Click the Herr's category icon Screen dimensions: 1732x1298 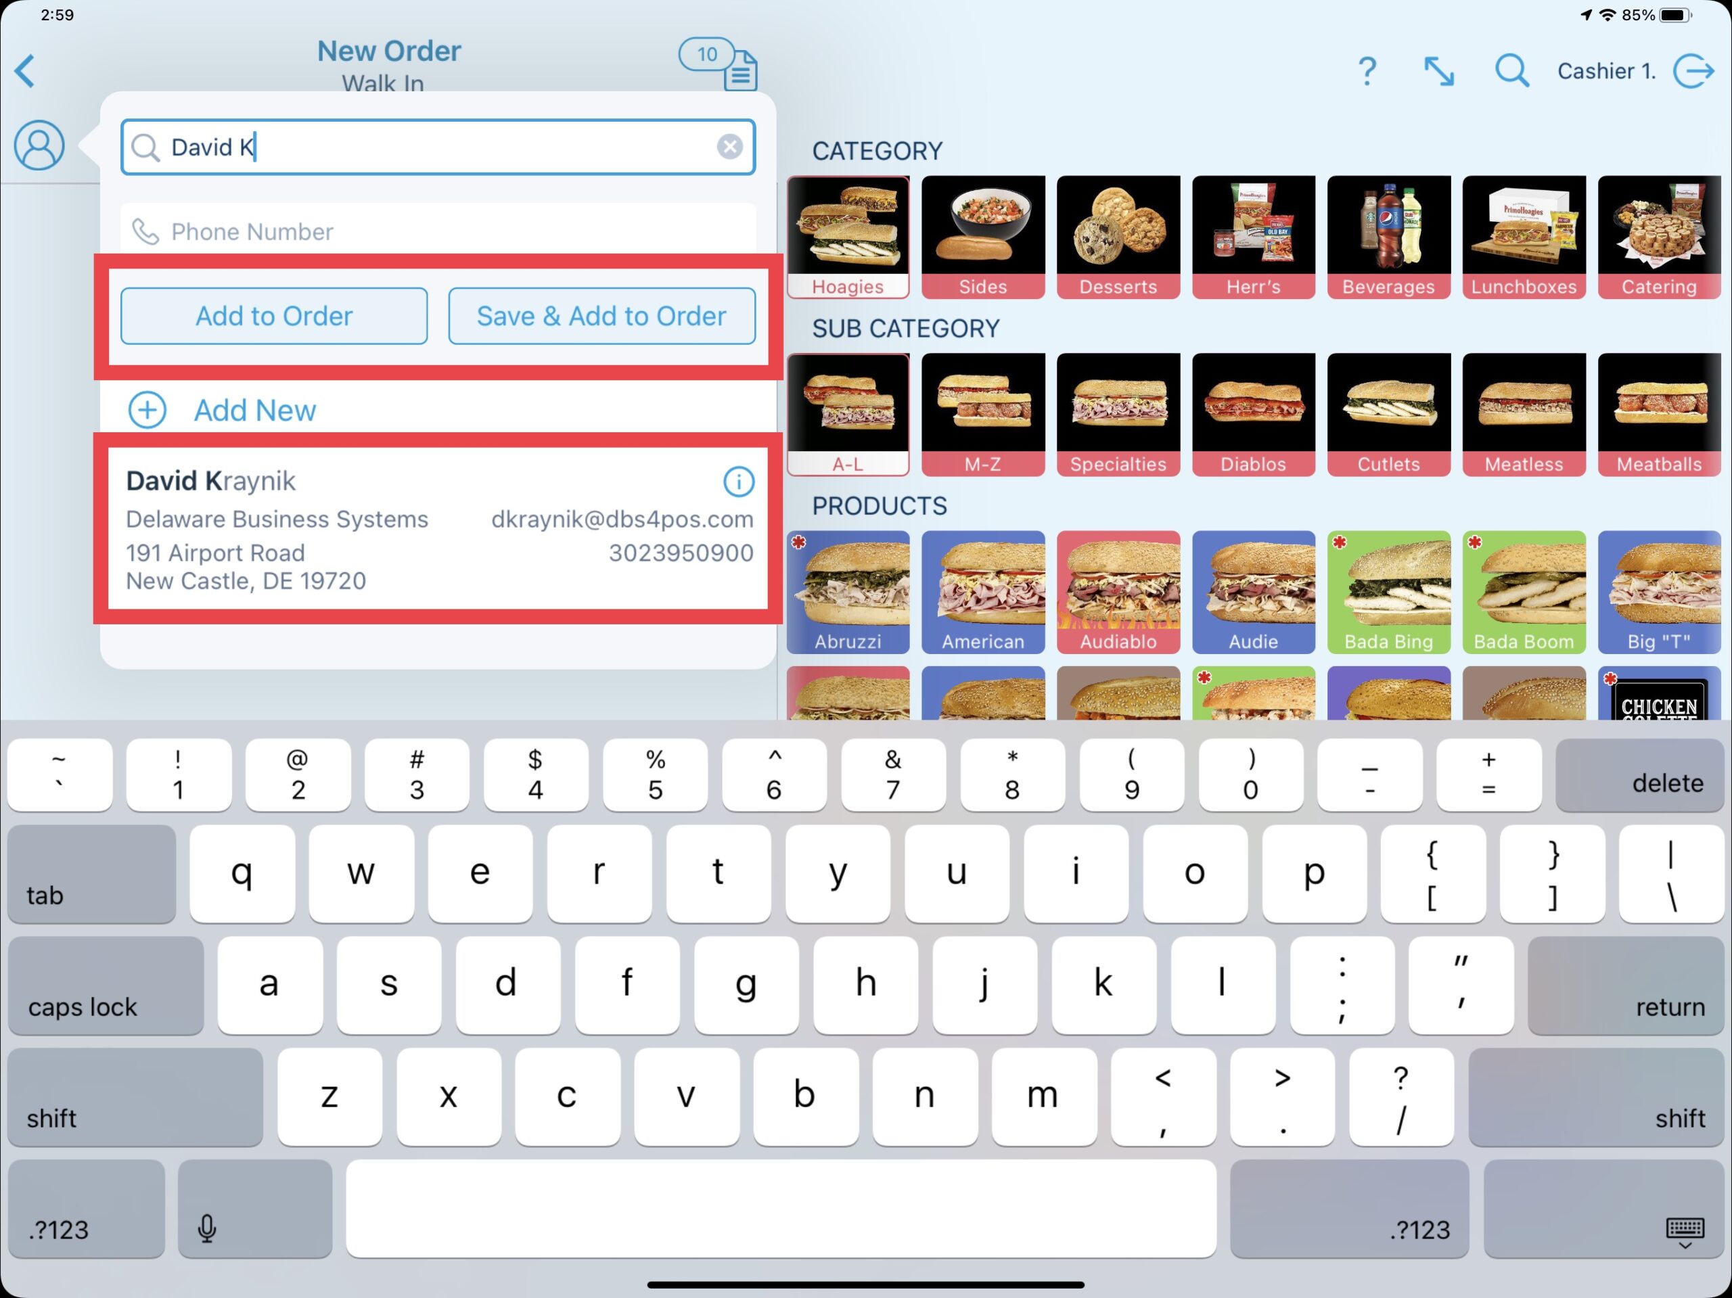[x=1252, y=235]
